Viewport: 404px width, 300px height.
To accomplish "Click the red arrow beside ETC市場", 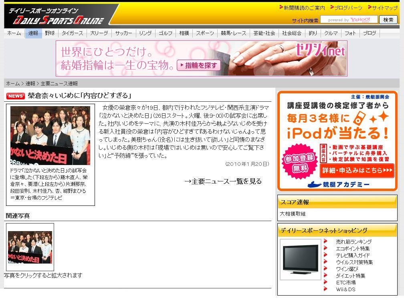I will coord(325,282).
